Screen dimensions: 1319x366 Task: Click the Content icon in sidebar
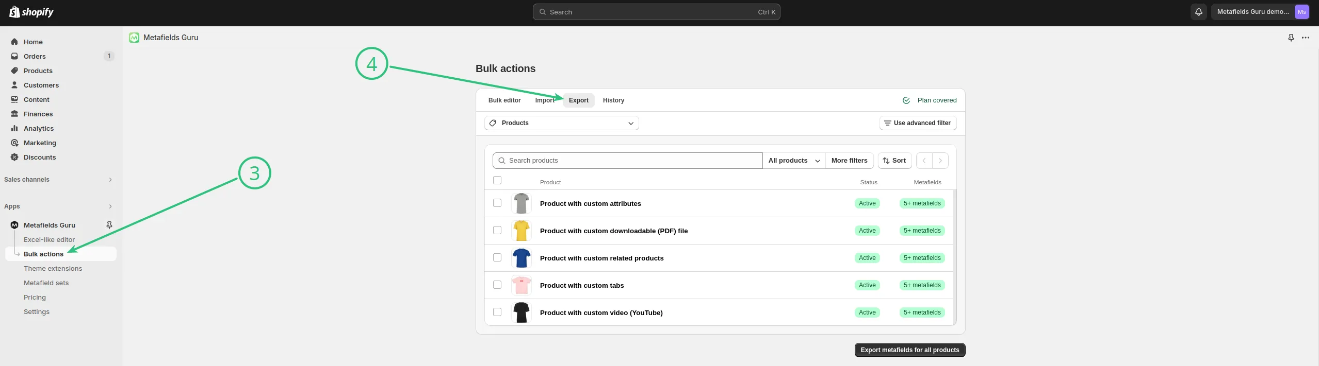click(x=14, y=99)
